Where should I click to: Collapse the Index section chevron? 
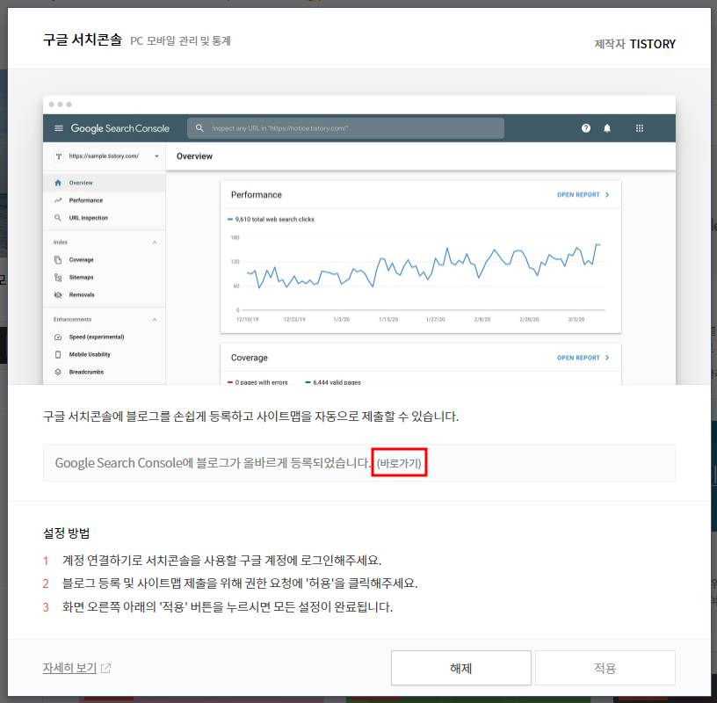point(155,242)
